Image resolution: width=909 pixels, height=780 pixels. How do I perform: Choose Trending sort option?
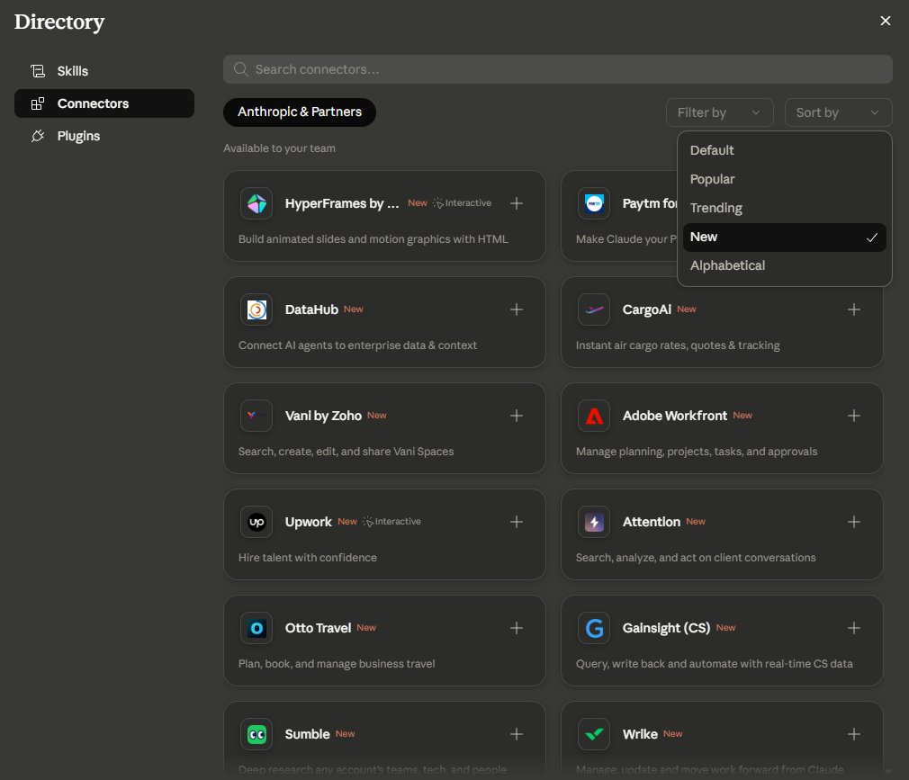coord(785,208)
